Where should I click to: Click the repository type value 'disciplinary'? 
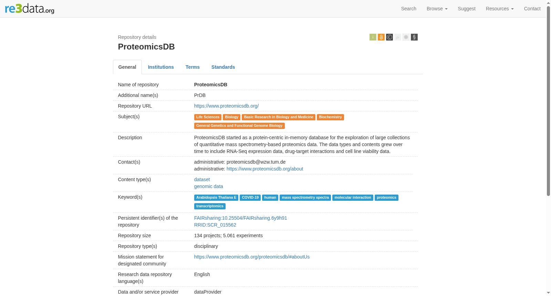(x=206, y=246)
